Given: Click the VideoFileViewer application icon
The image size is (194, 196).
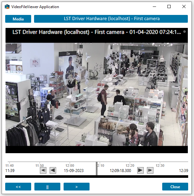Looking at the screenshot, I should tap(7, 6).
